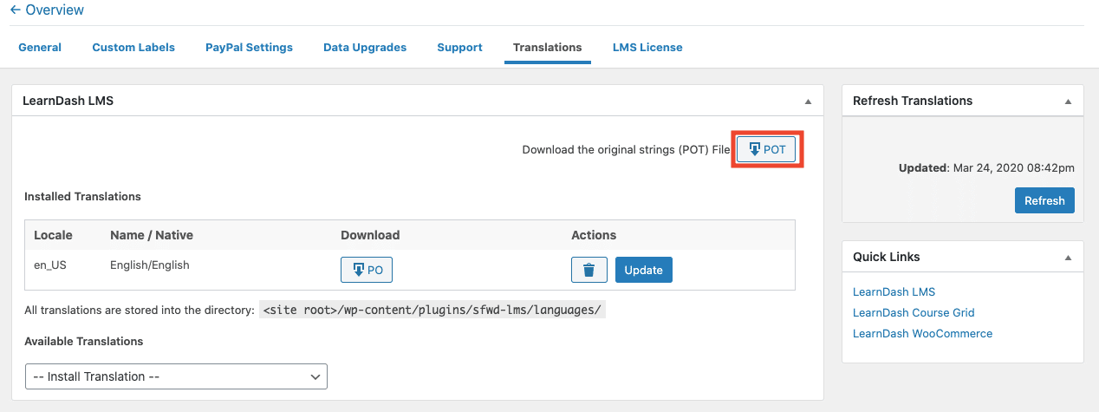Open the Support tab
Viewport: 1099px width, 412px height.
(459, 48)
